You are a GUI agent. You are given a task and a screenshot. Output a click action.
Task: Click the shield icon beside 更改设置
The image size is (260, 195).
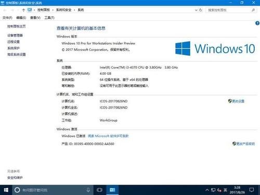[230, 101]
